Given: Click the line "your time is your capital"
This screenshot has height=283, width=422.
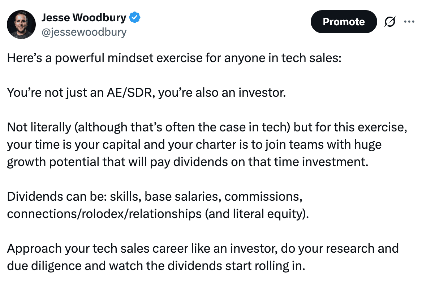Looking at the screenshot, I should [194, 145].
